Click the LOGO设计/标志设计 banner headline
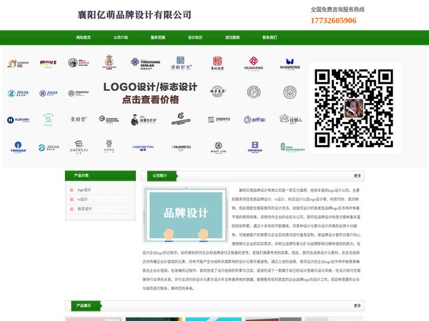This screenshot has height=321, width=429. coord(150,87)
